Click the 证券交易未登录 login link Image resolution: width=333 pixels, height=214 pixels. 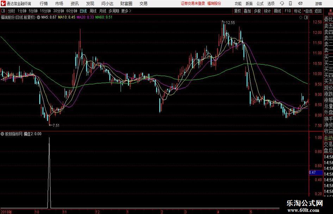coord(193,4)
